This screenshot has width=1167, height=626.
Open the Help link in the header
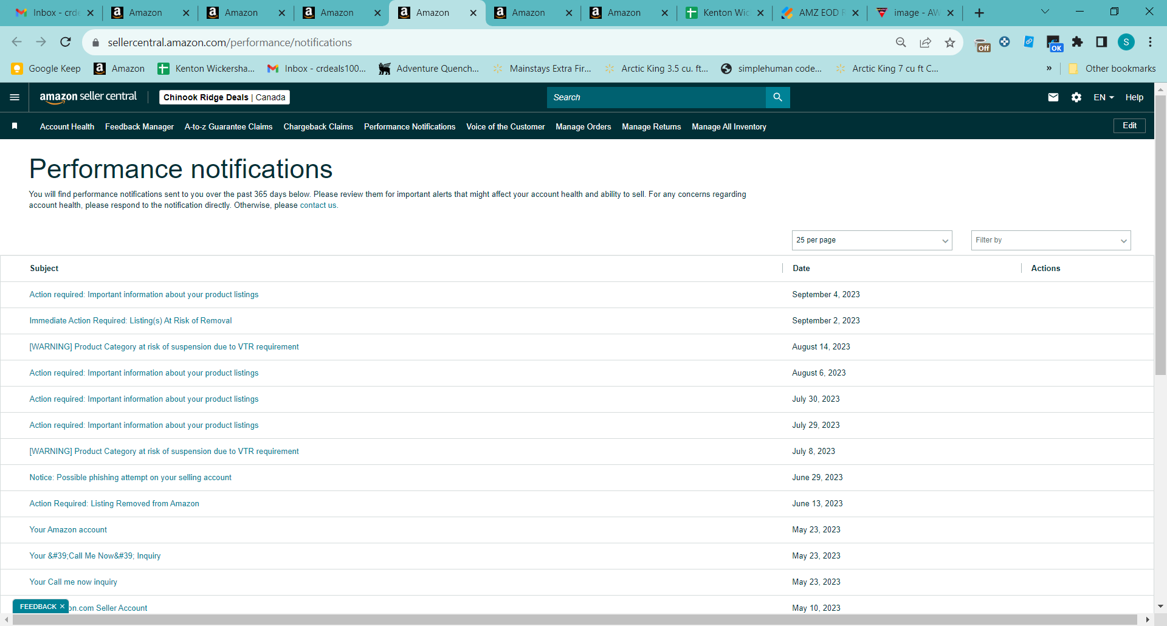pyautogui.click(x=1134, y=97)
